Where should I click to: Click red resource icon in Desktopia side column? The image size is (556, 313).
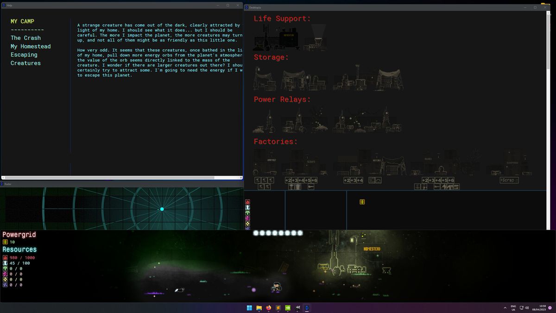coord(247,202)
